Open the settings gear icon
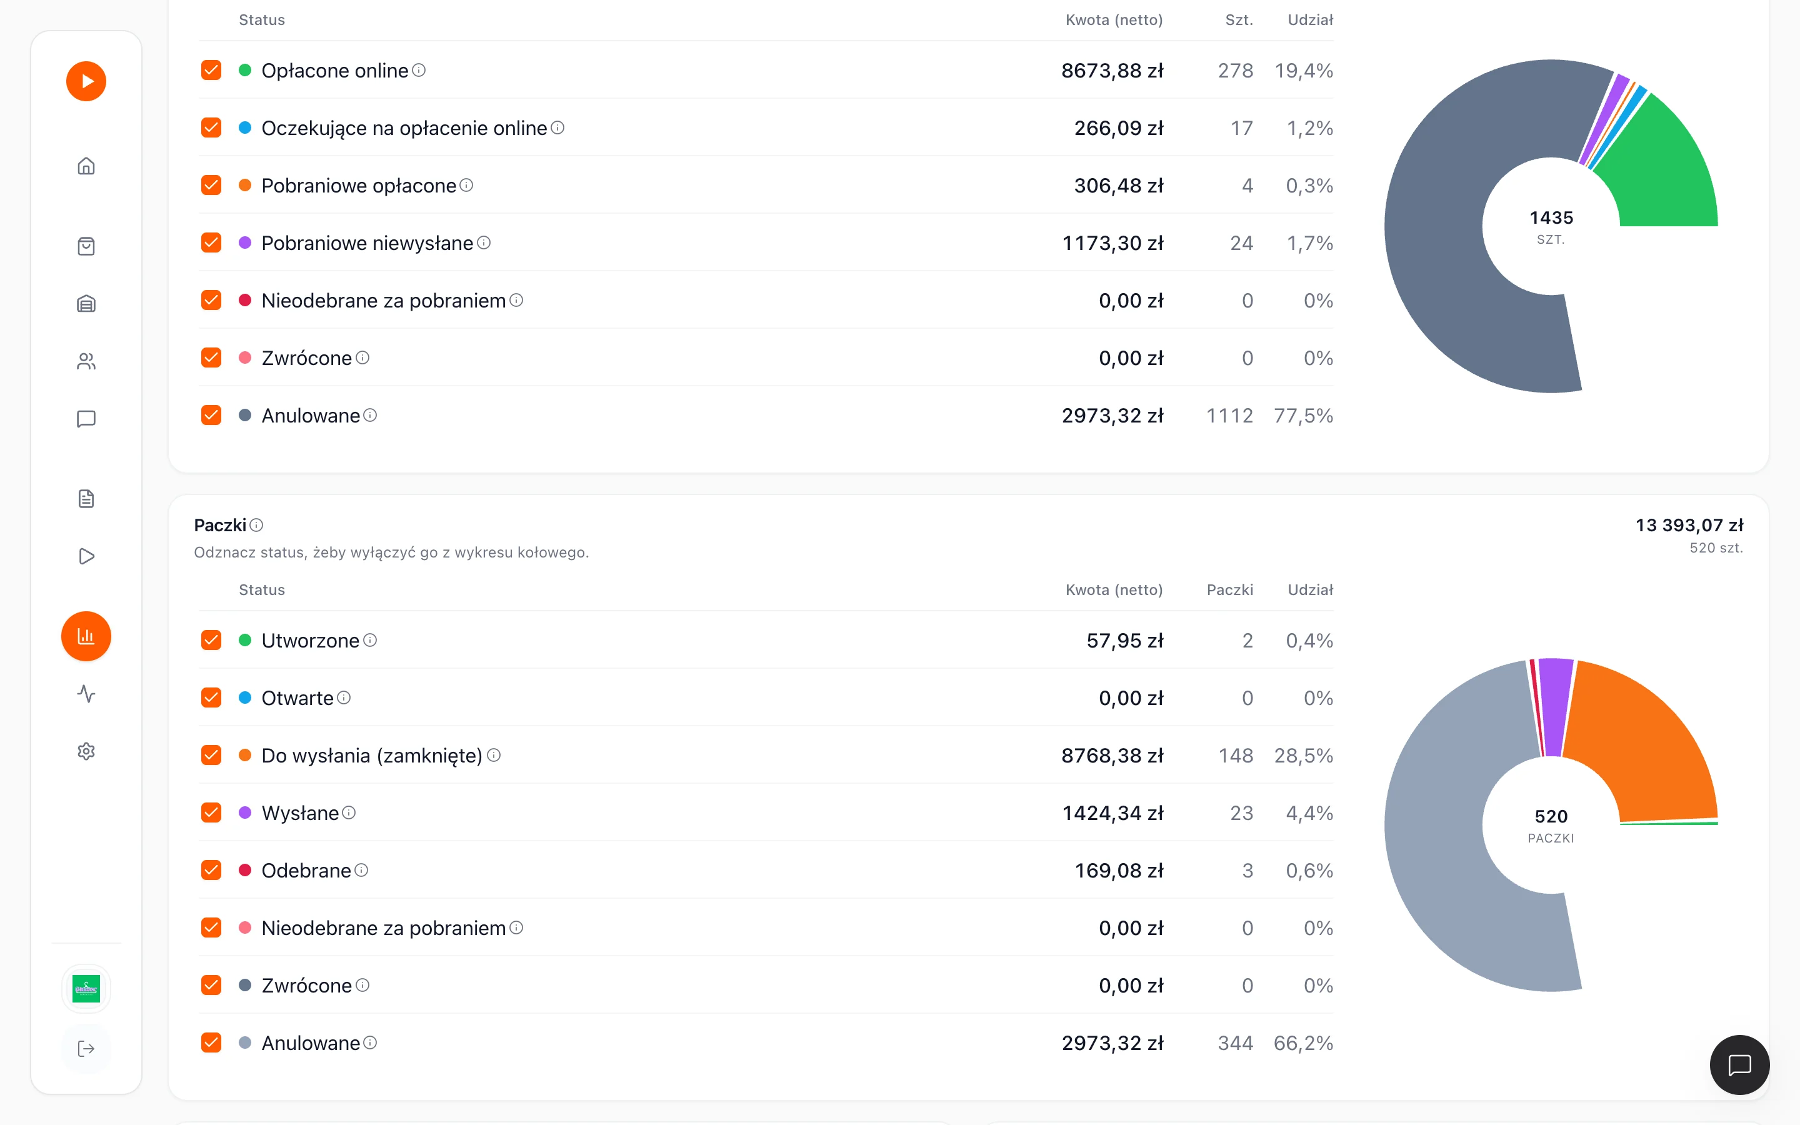This screenshot has width=1800, height=1125. 86,751
